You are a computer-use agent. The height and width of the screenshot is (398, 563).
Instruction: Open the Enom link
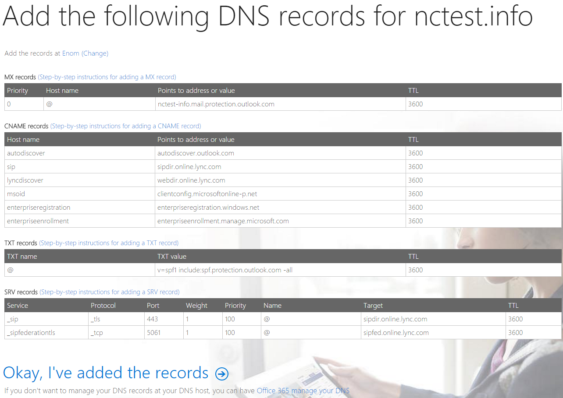point(71,53)
